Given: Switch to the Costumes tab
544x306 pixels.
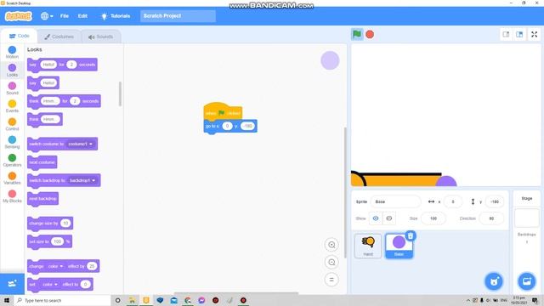Looking at the screenshot, I should (x=59, y=37).
